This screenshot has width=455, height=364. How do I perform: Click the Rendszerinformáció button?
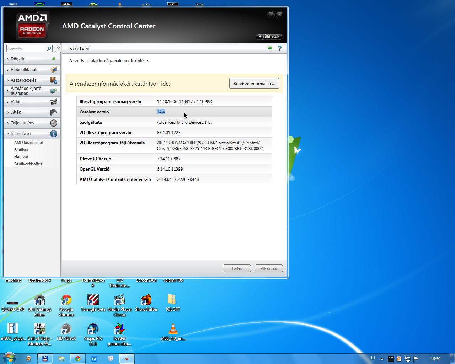[254, 84]
